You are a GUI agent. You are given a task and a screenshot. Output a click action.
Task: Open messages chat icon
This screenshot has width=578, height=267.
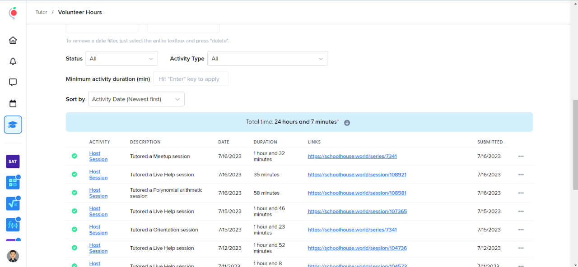13,83
